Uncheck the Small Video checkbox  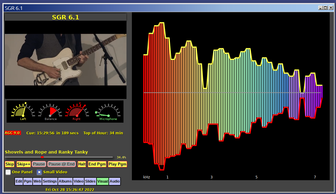39,172
